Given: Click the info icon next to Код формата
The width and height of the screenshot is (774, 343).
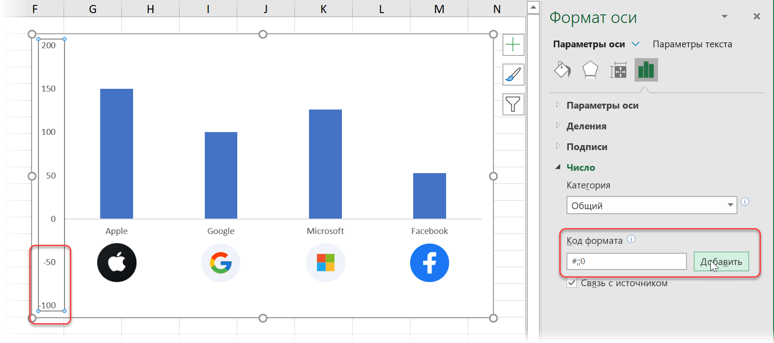Looking at the screenshot, I should [631, 239].
